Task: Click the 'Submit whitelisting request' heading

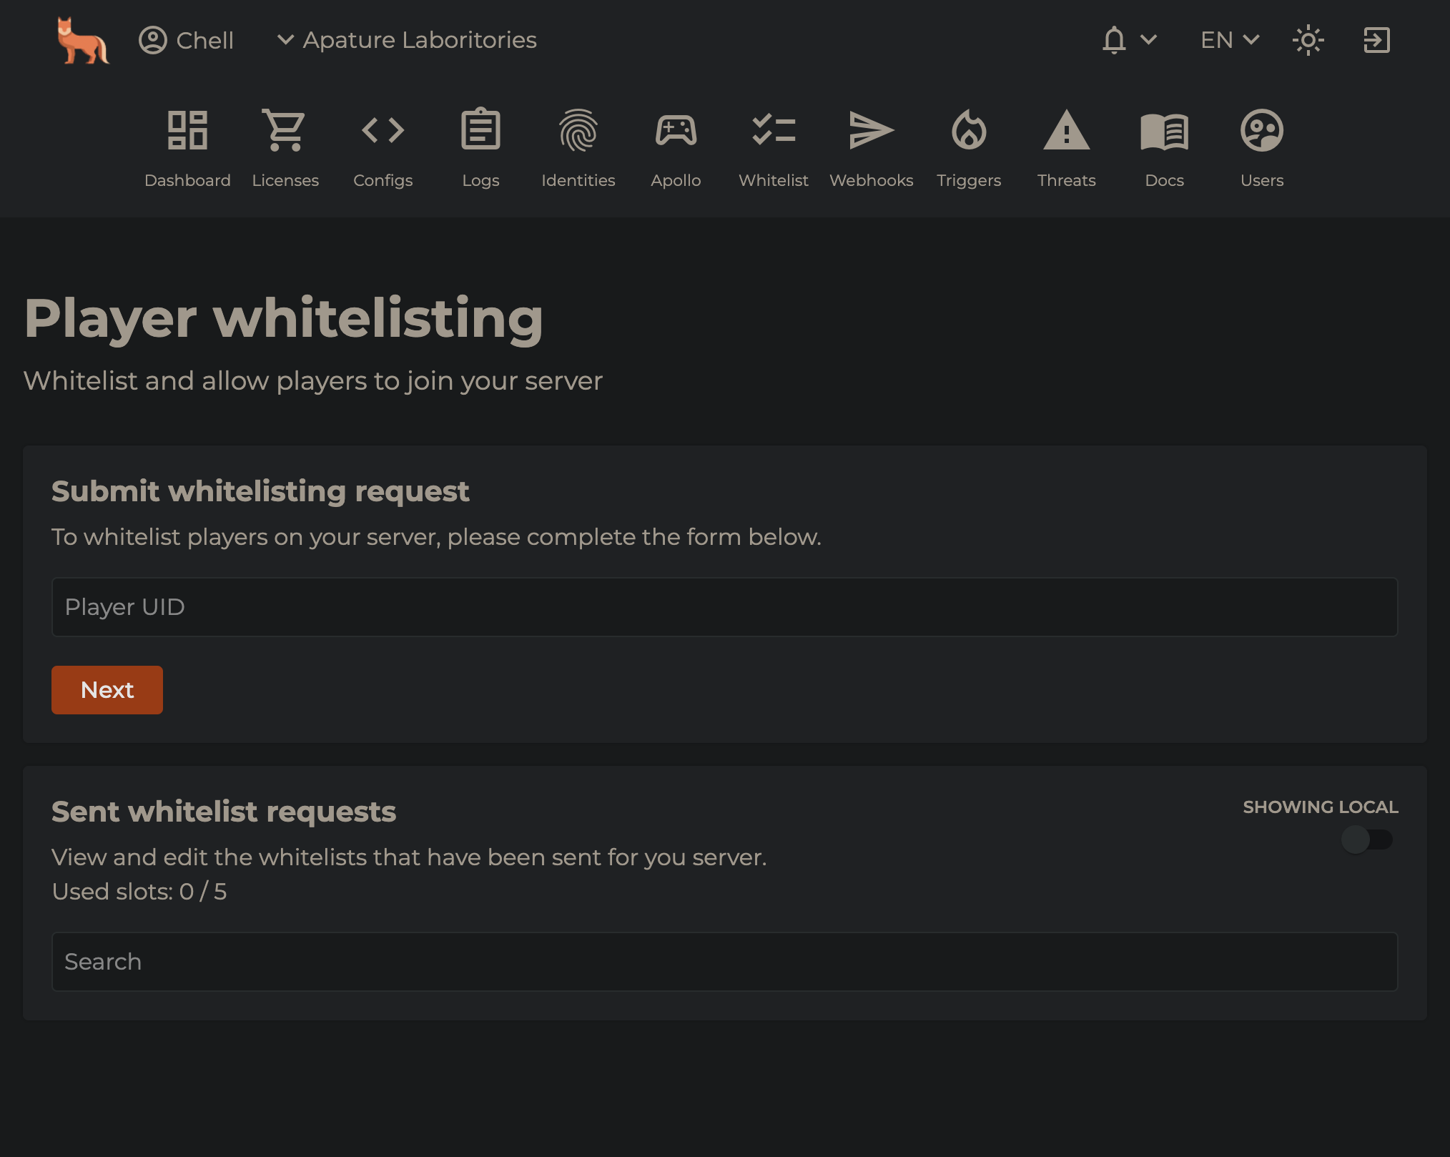Action: pyautogui.click(x=260, y=491)
